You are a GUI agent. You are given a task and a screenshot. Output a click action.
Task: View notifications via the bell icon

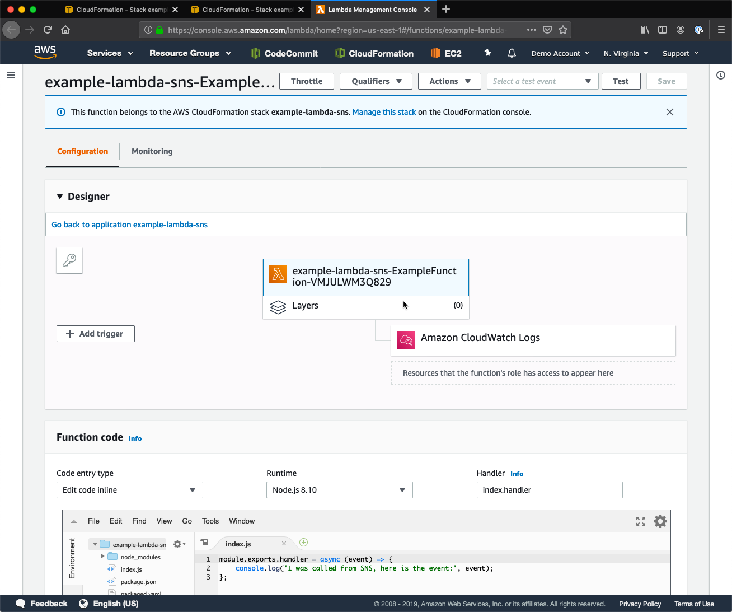click(512, 53)
